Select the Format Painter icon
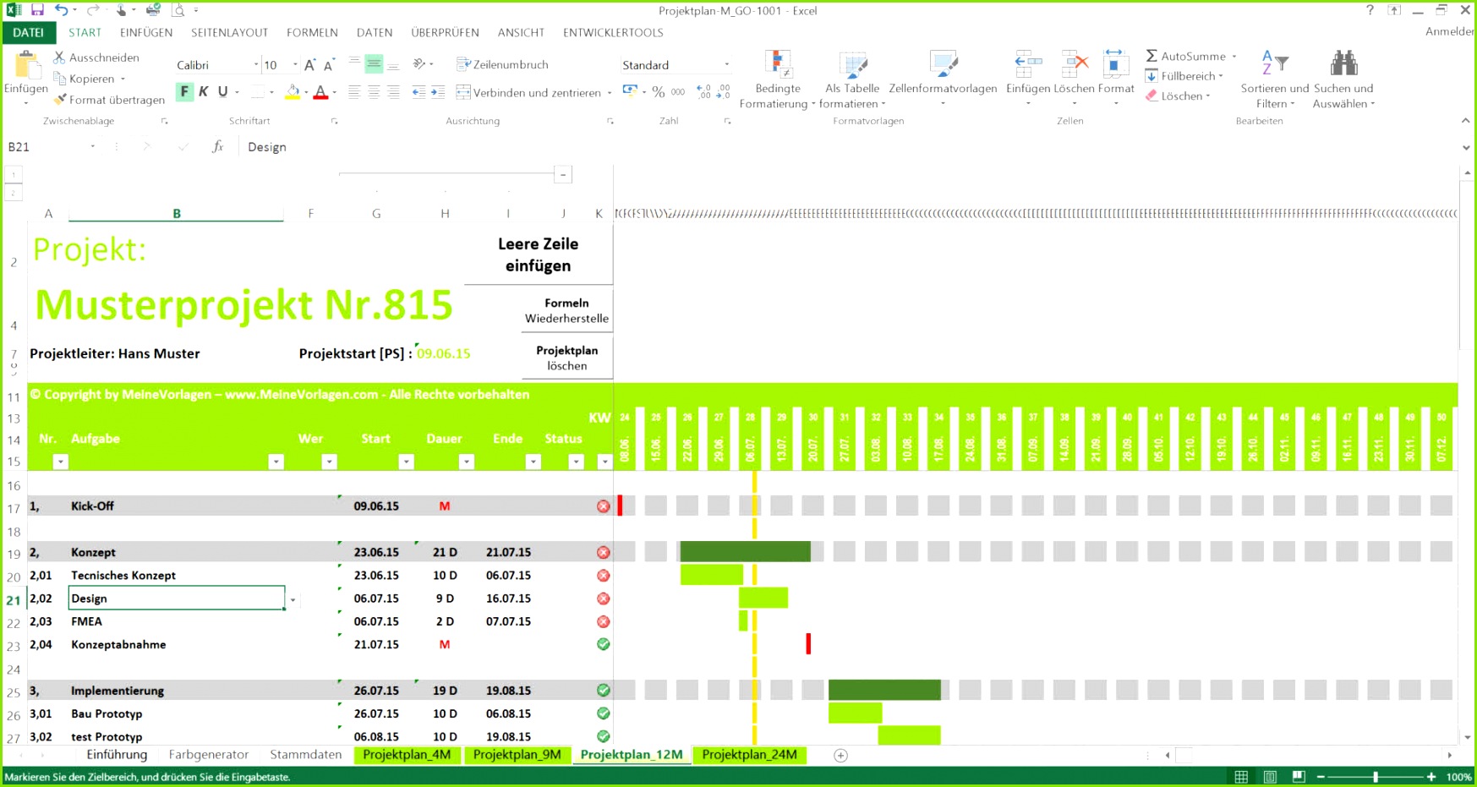 (60, 99)
